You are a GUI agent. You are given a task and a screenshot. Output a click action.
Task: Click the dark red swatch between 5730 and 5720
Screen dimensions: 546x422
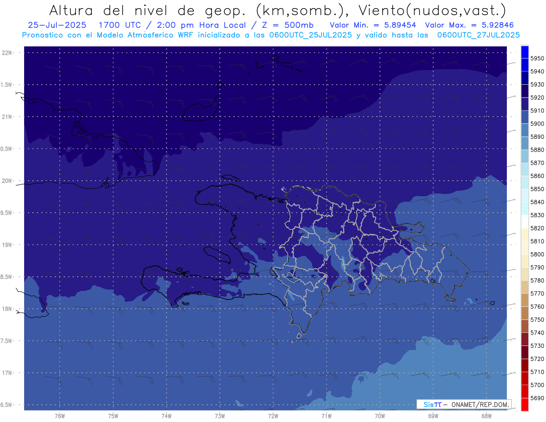(525, 352)
